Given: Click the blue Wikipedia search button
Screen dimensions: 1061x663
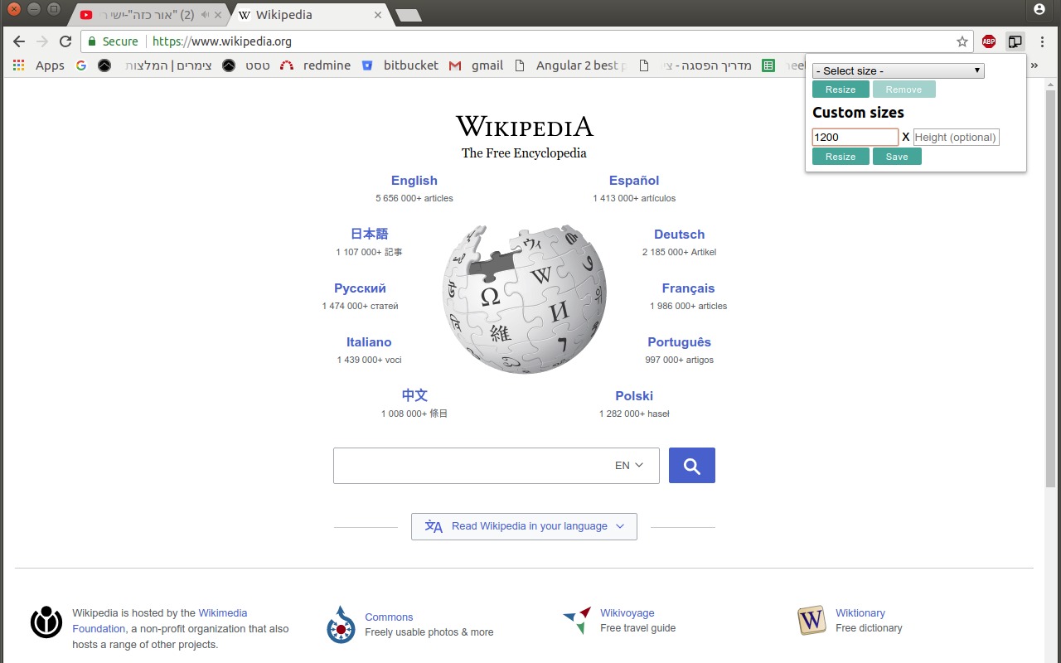Looking at the screenshot, I should [691, 466].
